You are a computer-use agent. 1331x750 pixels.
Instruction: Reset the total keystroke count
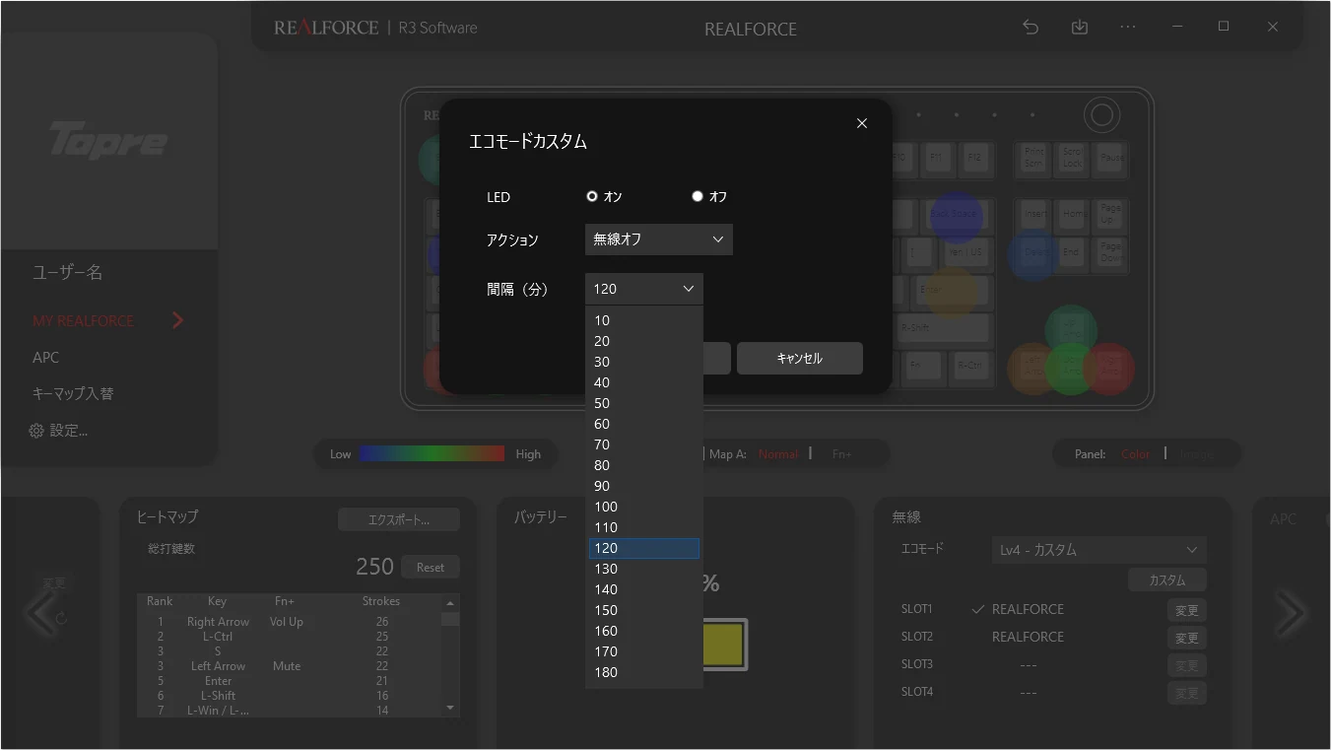[x=431, y=568]
